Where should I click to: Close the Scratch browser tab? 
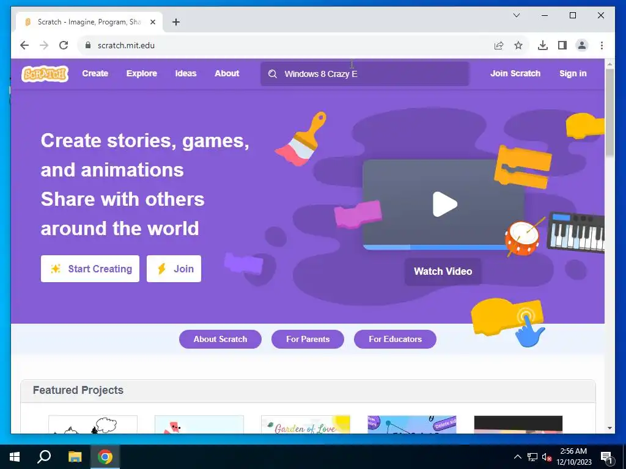point(152,22)
